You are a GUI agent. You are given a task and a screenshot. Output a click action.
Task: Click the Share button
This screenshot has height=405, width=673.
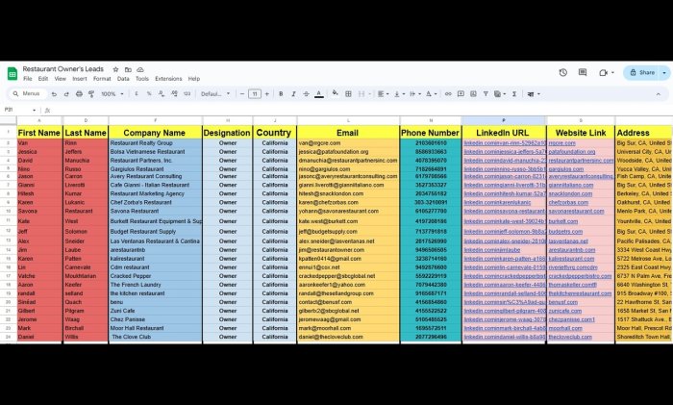(642, 72)
